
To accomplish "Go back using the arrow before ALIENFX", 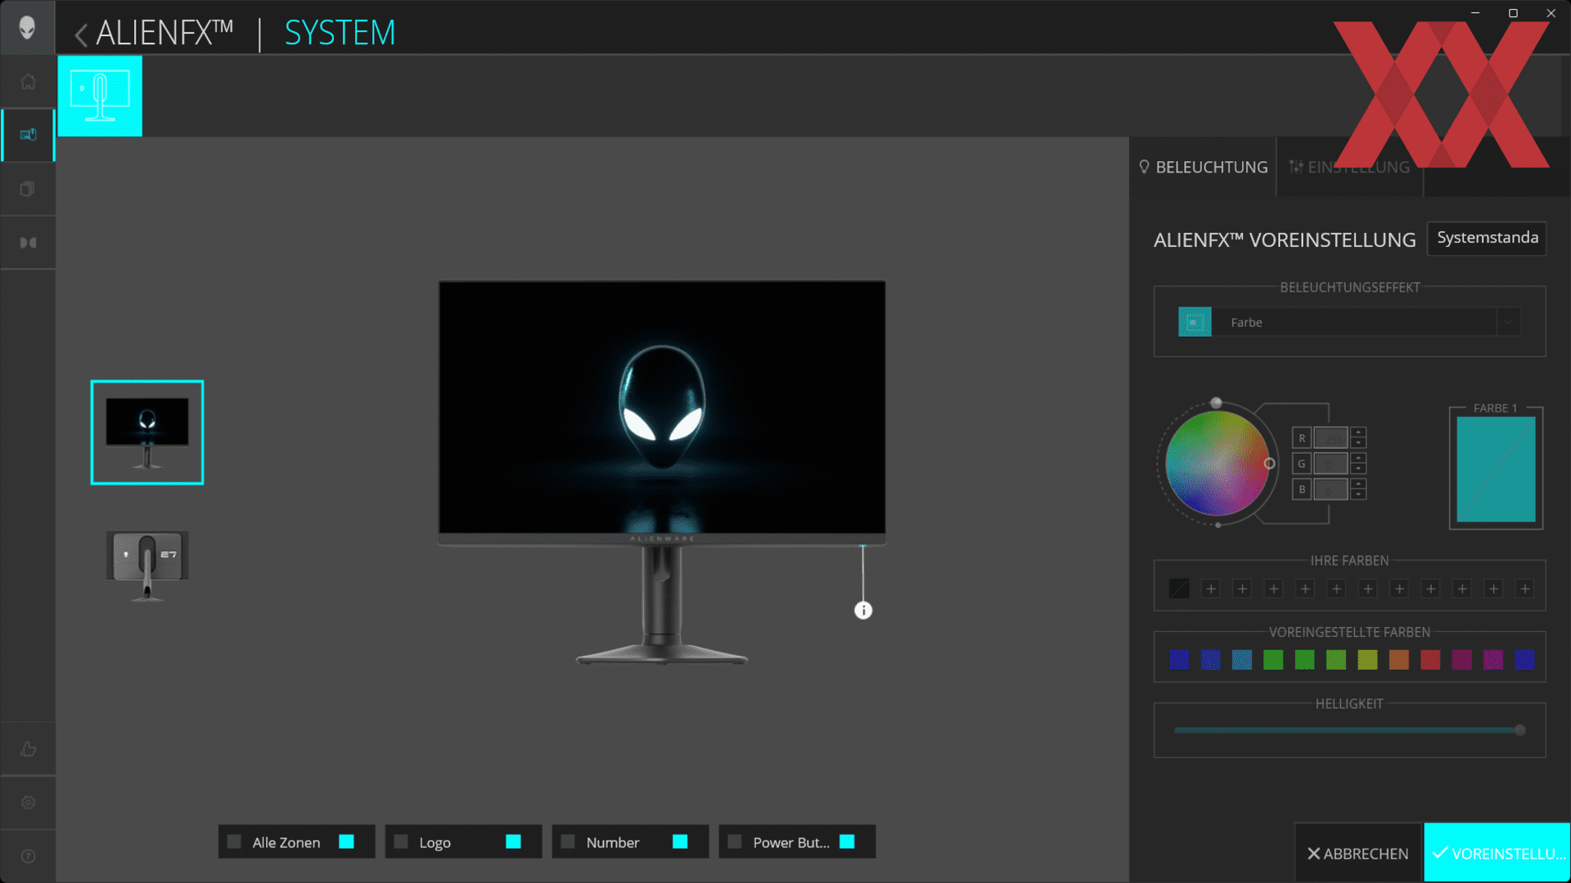I will (x=80, y=34).
